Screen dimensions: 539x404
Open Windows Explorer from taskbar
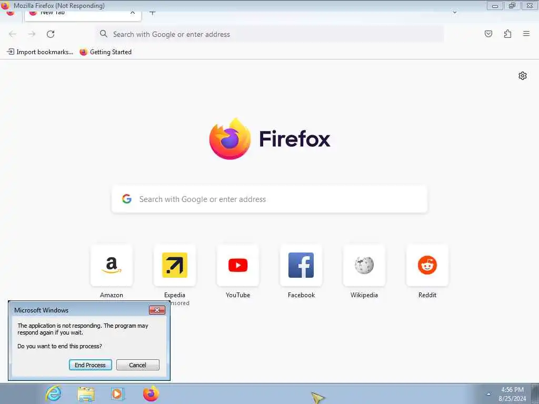click(x=86, y=393)
